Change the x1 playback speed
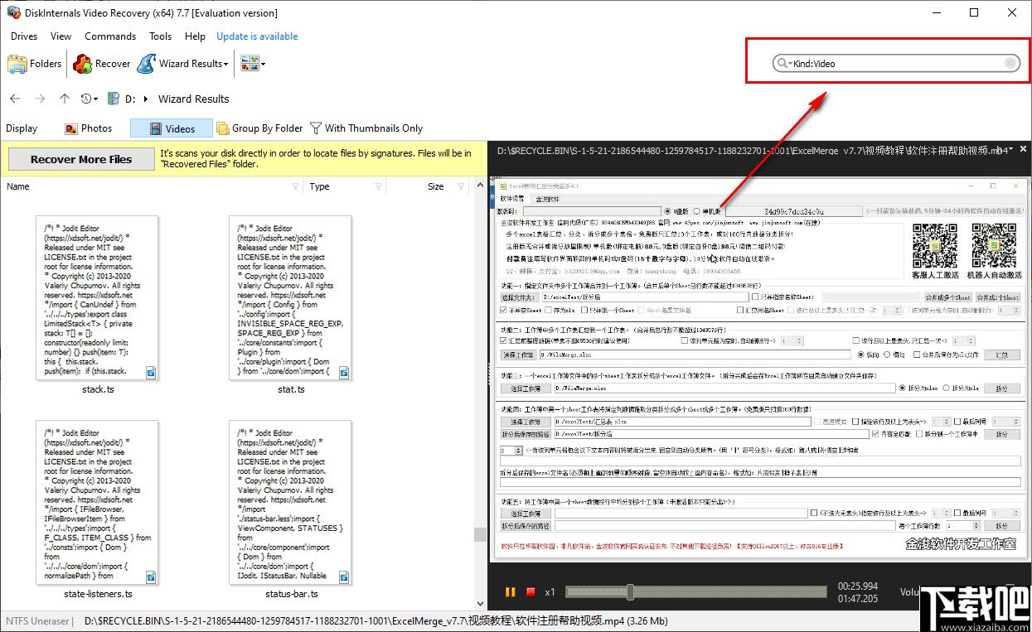The image size is (1032, 632). (x=550, y=592)
